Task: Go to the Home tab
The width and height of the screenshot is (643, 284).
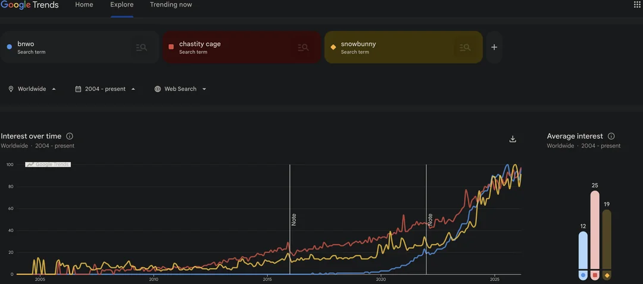Action: pyautogui.click(x=84, y=5)
